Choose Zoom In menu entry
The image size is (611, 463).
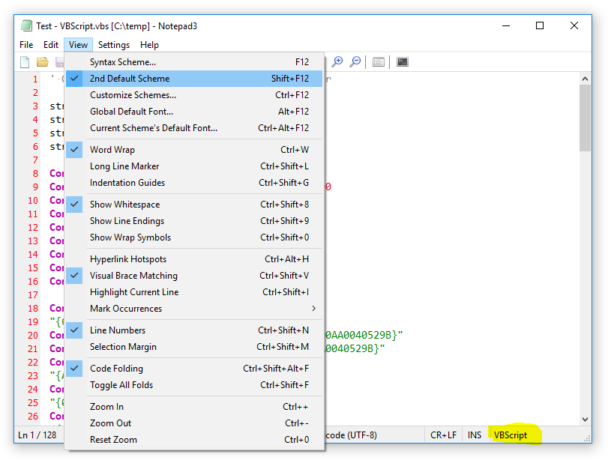point(194,407)
